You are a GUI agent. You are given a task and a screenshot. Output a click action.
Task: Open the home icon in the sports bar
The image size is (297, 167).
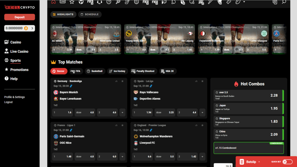[x=54, y=2]
